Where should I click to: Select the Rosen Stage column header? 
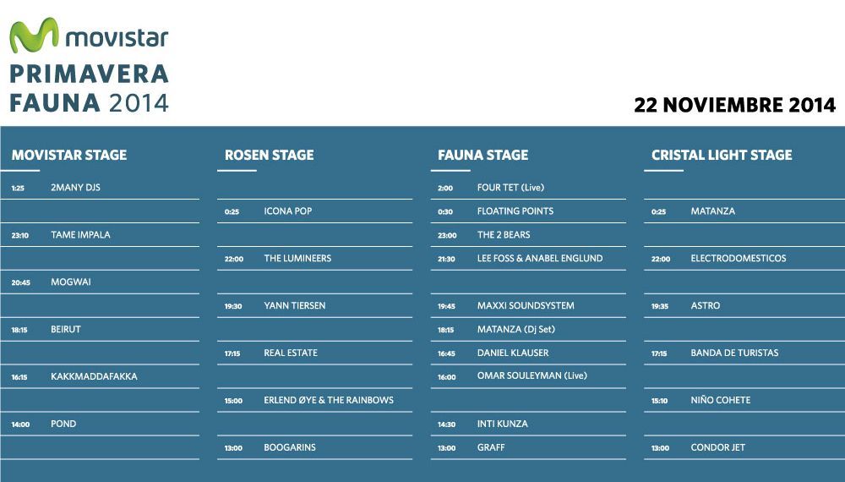click(269, 155)
